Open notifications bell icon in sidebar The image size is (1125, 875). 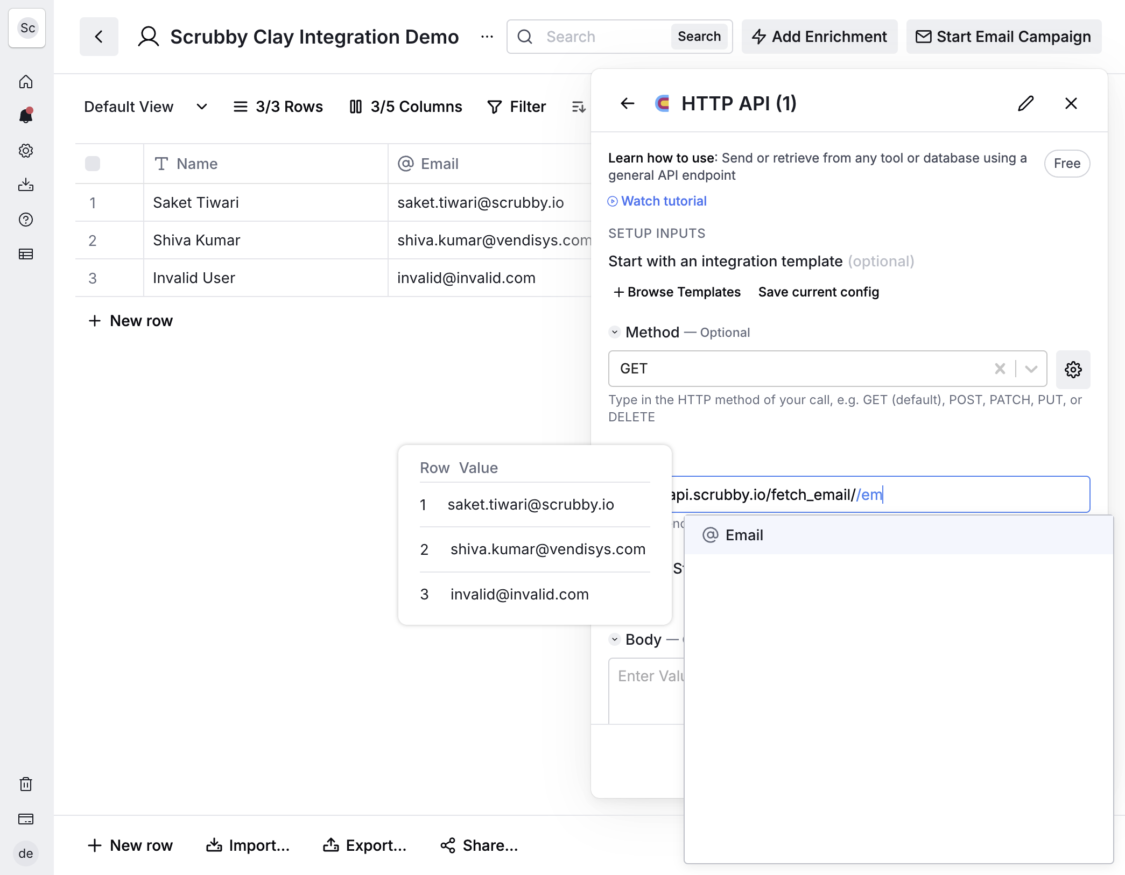[26, 116]
